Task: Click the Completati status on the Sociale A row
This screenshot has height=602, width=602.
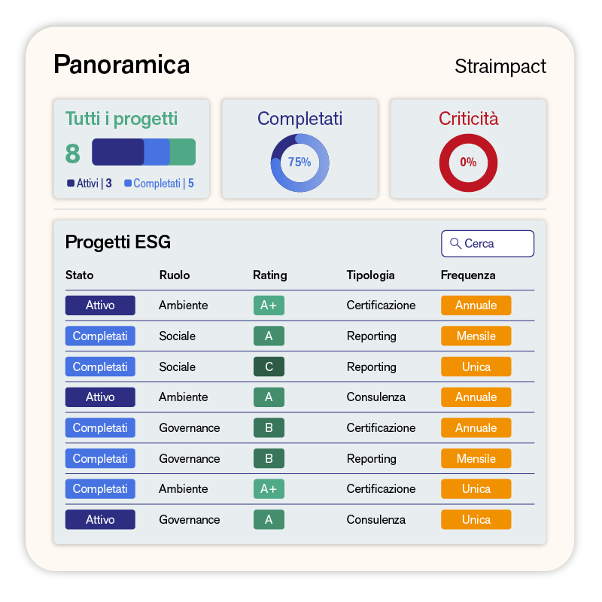Action: 100,336
